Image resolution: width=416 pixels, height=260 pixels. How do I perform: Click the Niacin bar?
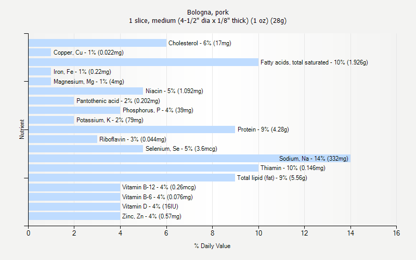click(86, 91)
